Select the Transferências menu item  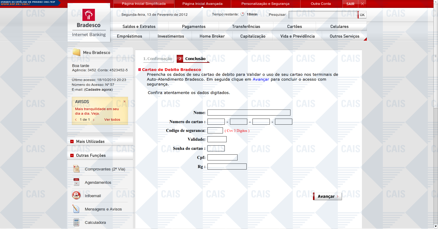pyautogui.click(x=246, y=26)
